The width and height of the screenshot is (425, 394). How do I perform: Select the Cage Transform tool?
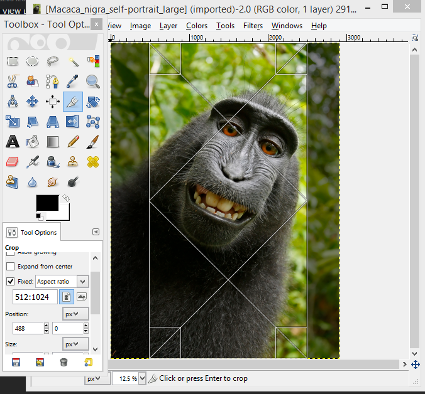(x=93, y=122)
